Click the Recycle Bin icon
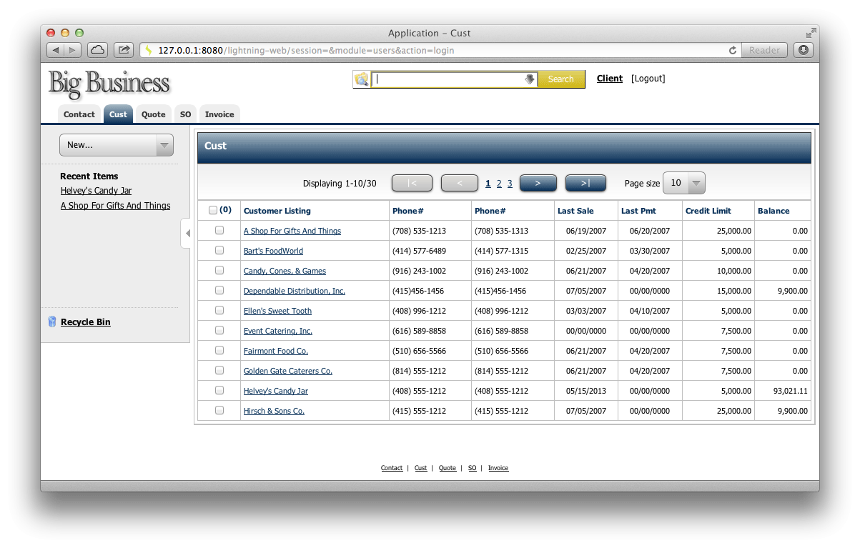Screen dimensions: 860x548 click(x=52, y=322)
